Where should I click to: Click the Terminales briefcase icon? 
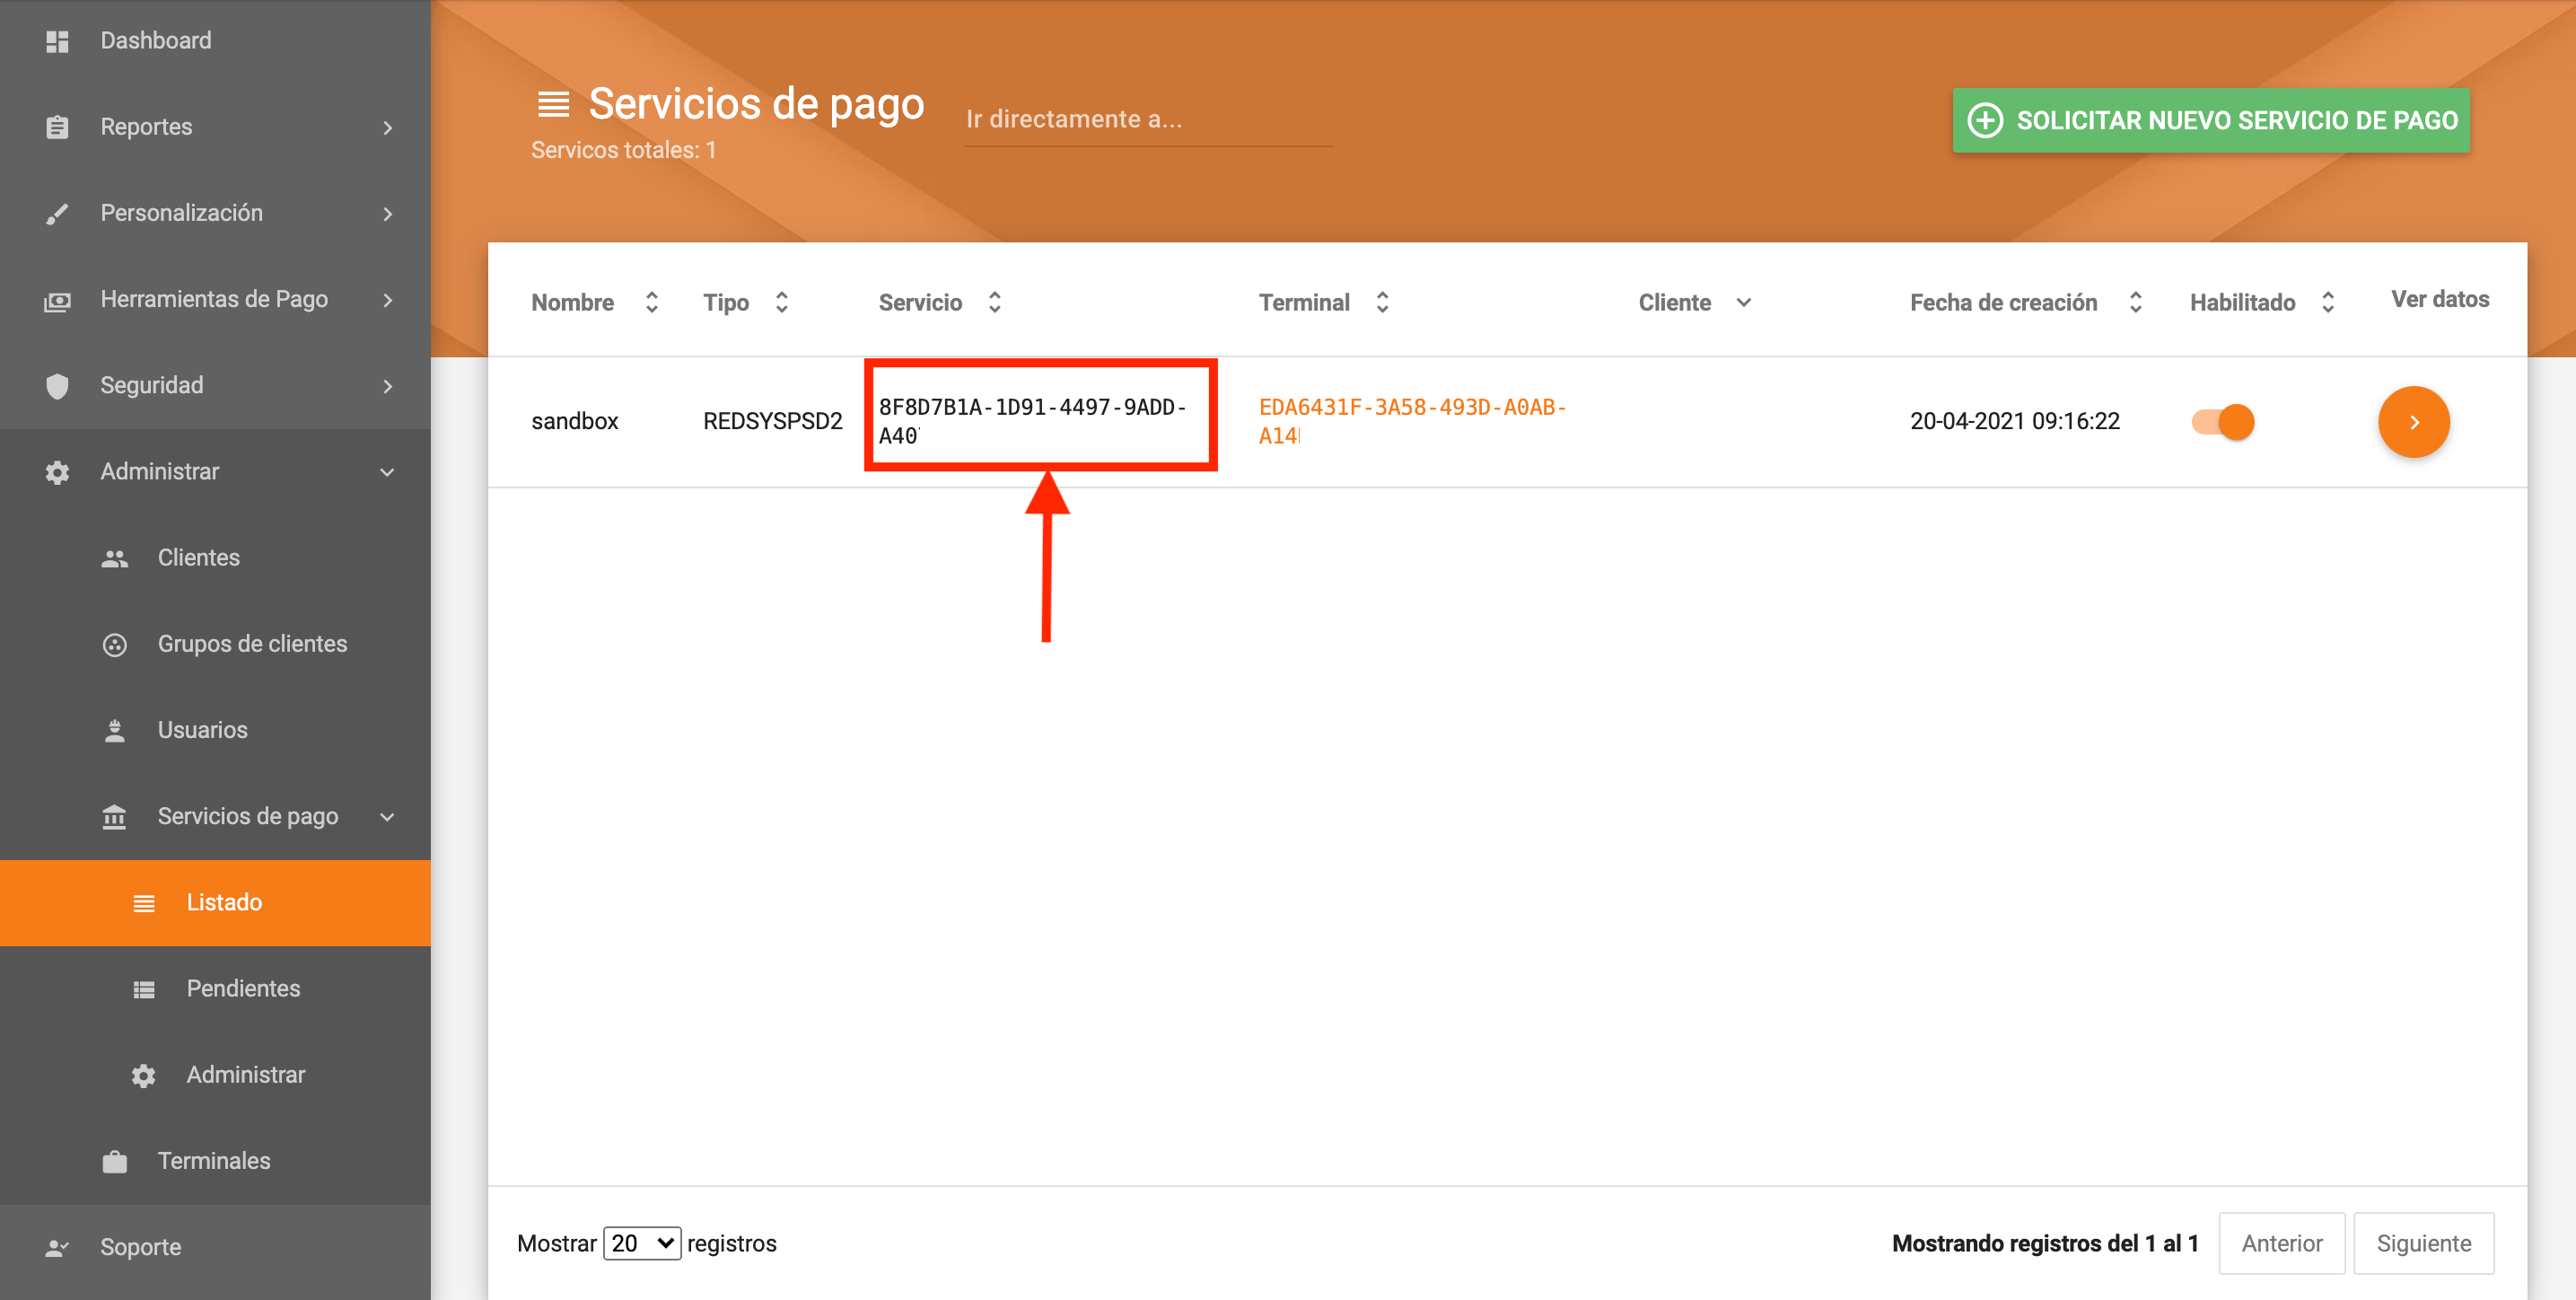[114, 1161]
